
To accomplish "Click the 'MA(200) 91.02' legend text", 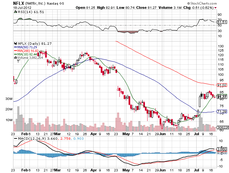I will pos(28,51).
